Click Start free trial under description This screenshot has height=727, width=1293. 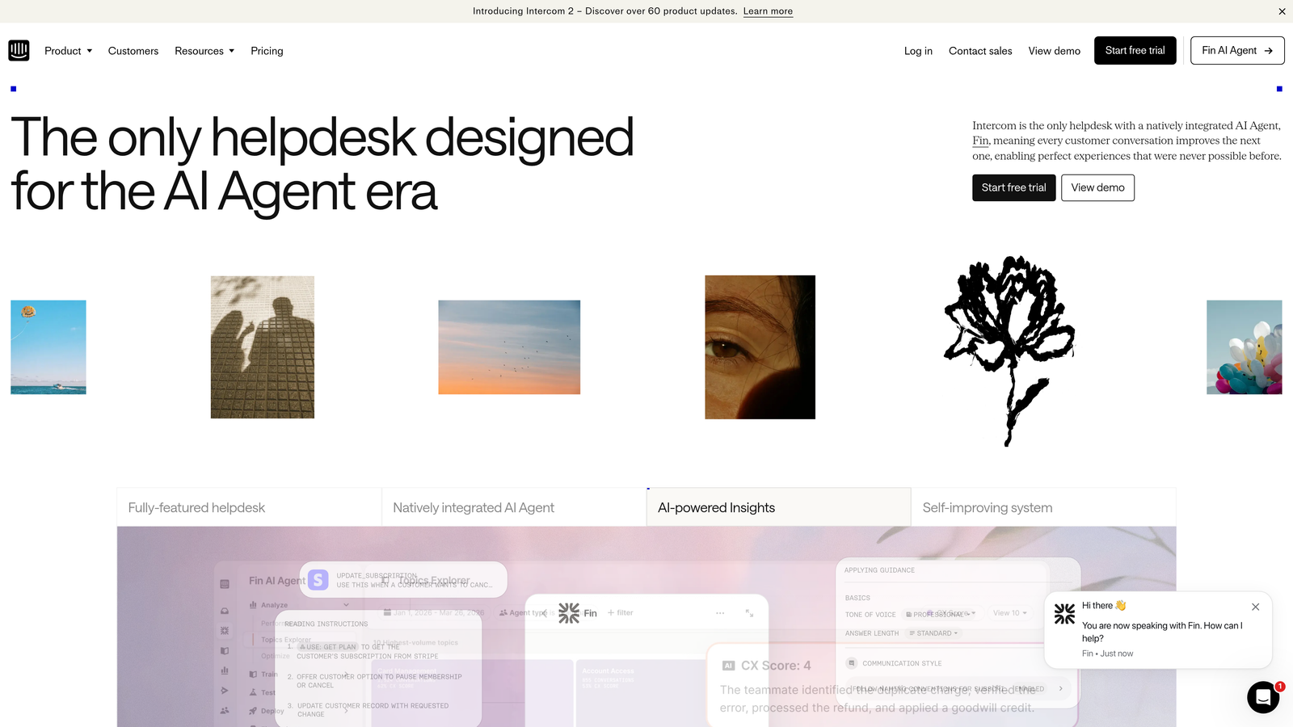[1013, 187]
